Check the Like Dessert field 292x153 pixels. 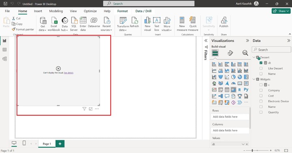click(261, 69)
